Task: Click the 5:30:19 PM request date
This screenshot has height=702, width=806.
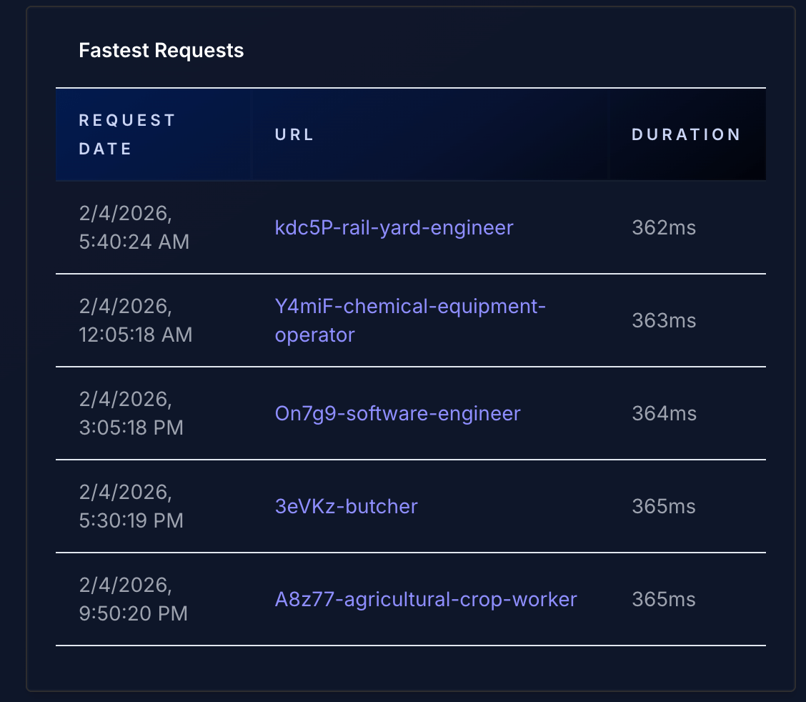Action: click(131, 506)
